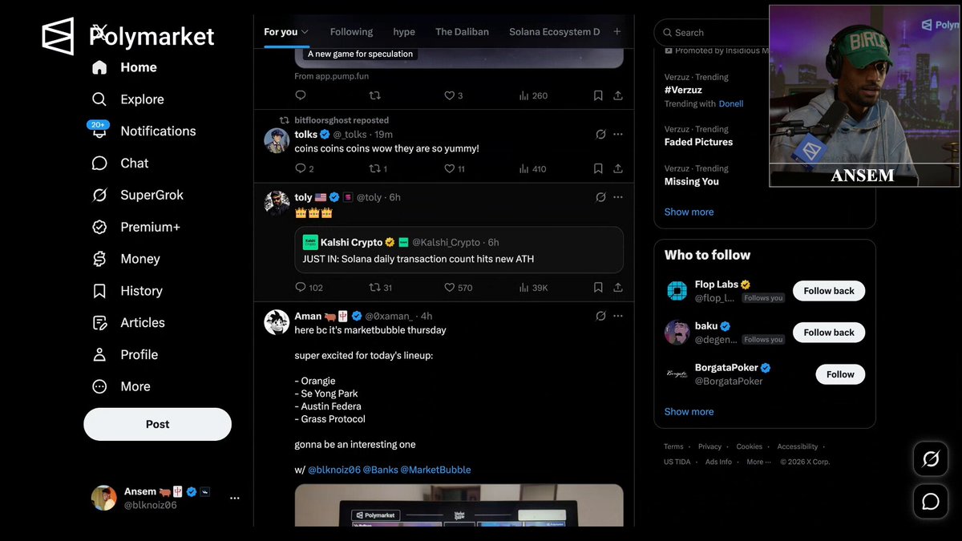962x541 pixels.
Task: View analytics showing 39K views
Action: [x=533, y=287]
